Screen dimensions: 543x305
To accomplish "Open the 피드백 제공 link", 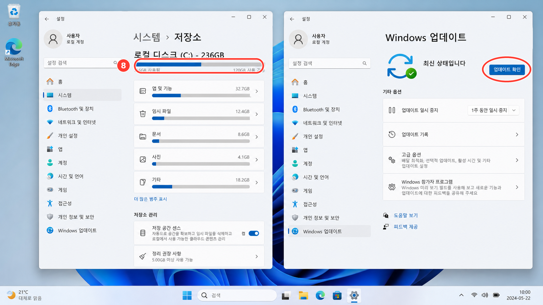I will [x=406, y=227].
